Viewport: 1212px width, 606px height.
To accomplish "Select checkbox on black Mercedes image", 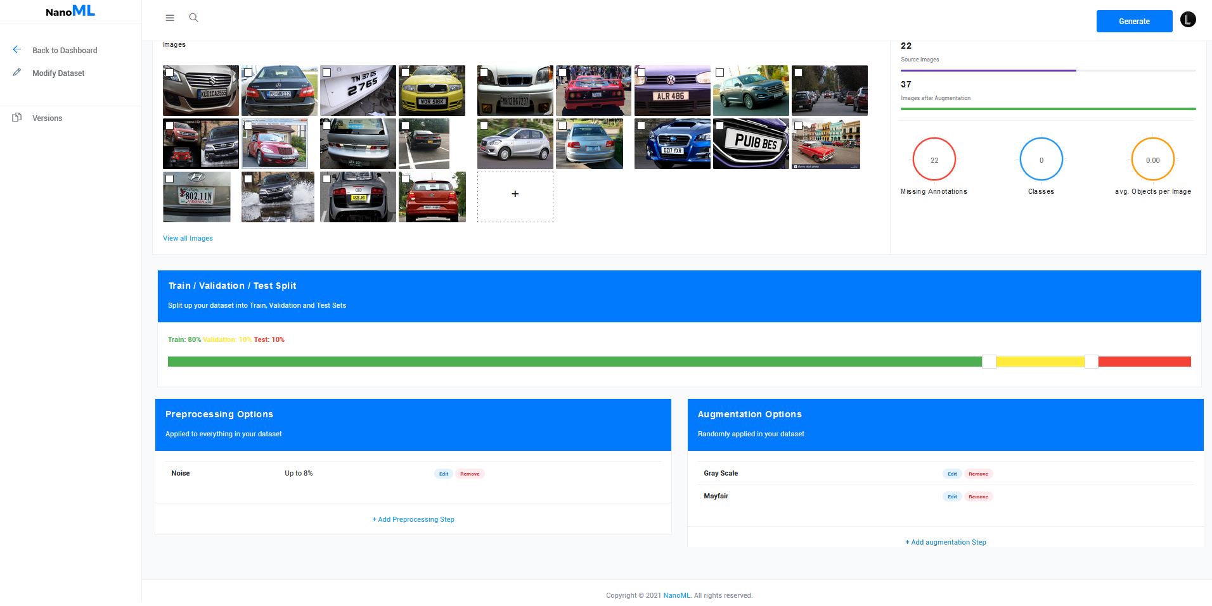I will 248,72.
